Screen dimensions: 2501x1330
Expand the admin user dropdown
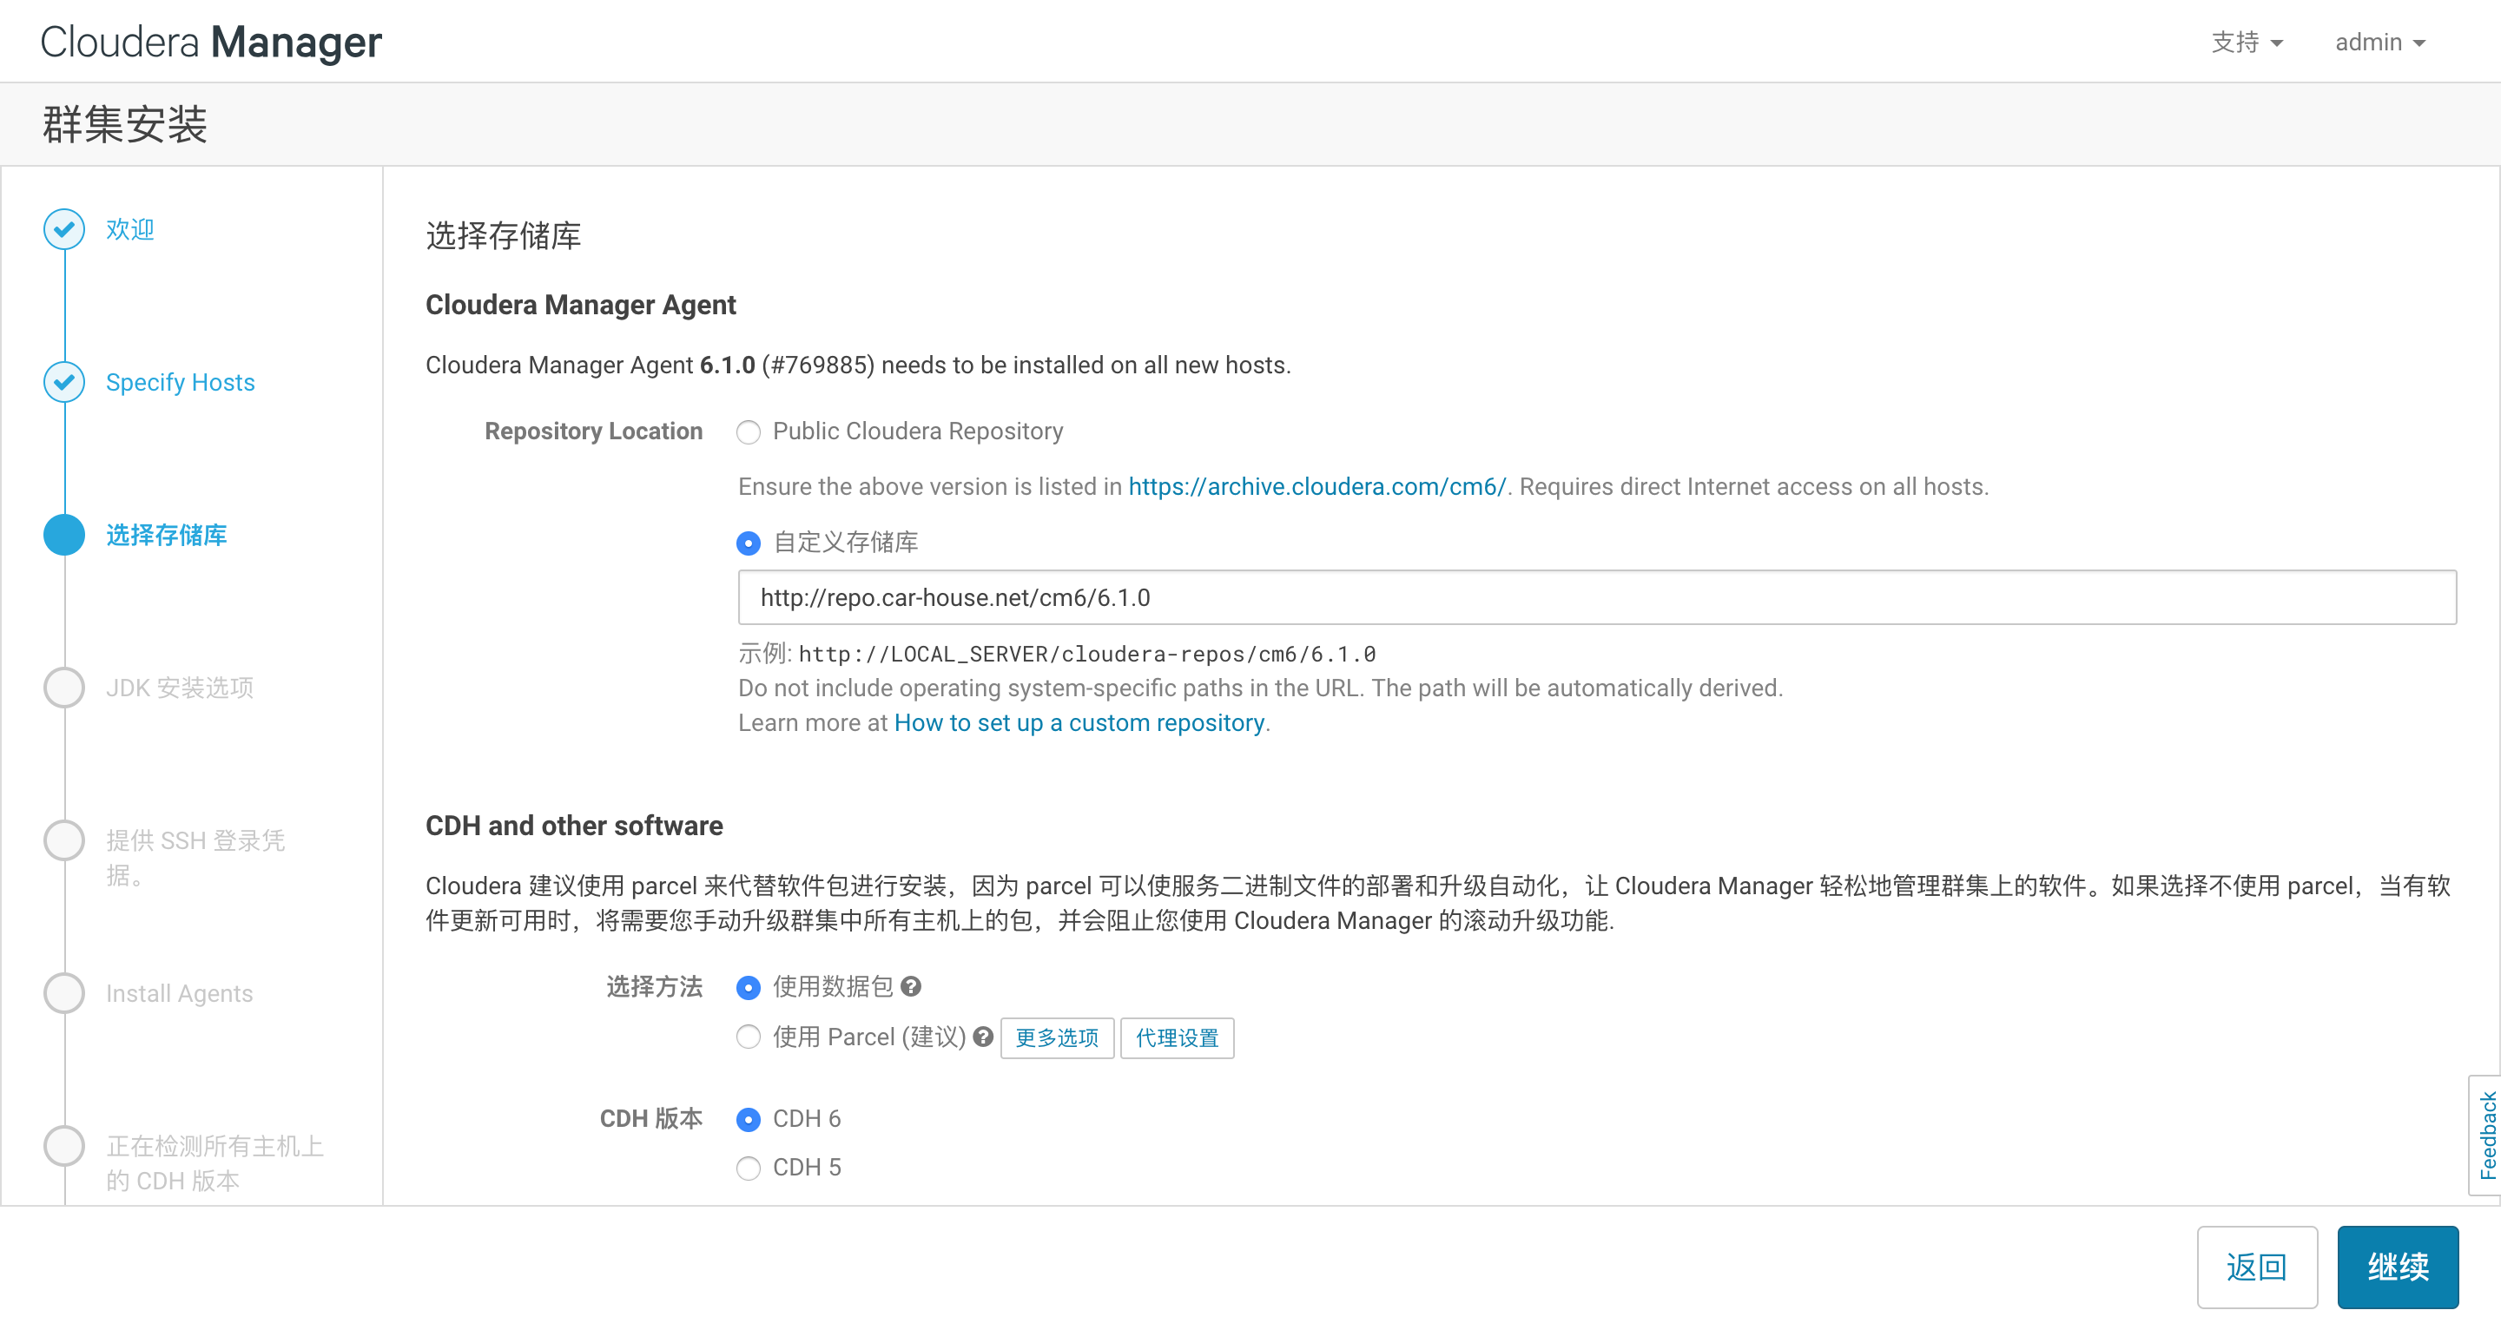coord(2379,42)
